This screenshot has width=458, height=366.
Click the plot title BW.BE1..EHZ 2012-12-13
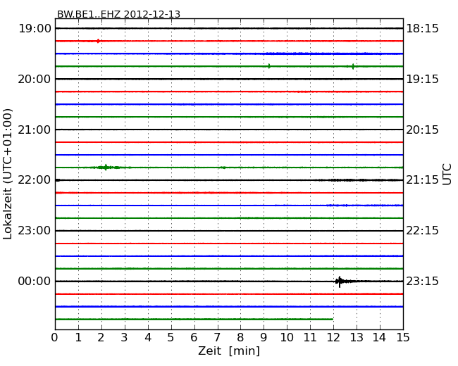tap(118, 14)
